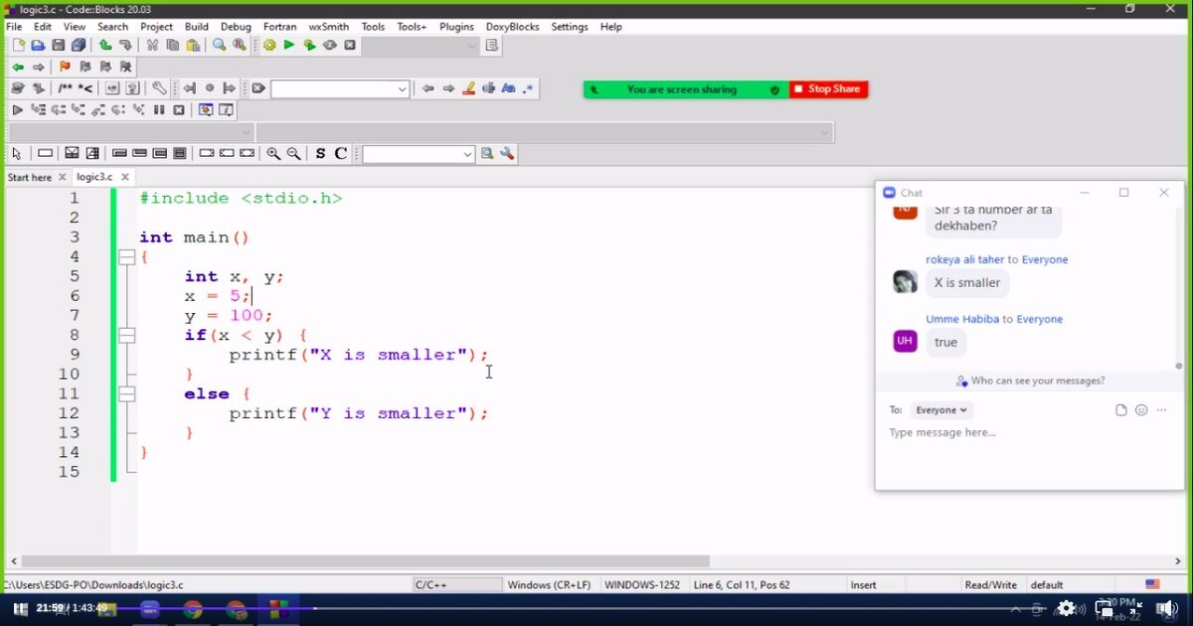
Task: Click the emoji icon in chat
Action: pyautogui.click(x=1141, y=410)
